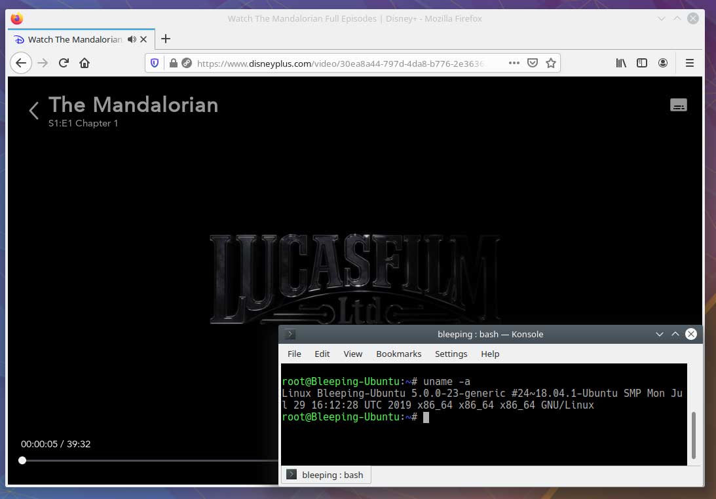Open Konsole Bookmarks menu
This screenshot has height=499, width=716.
pyautogui.click(x=399, y=354)
